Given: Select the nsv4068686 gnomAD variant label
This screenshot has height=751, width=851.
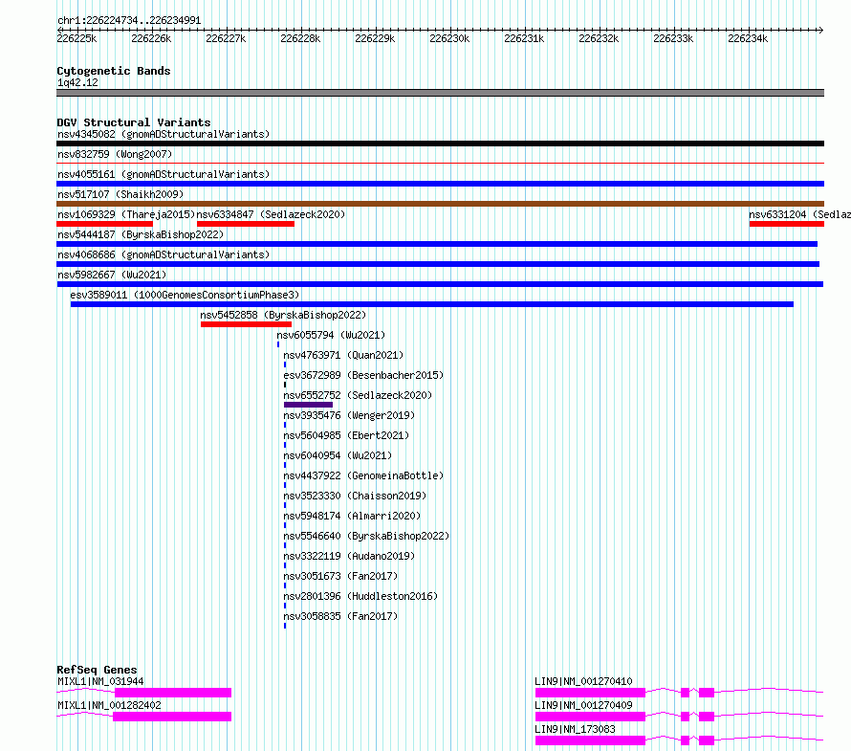Looking at the screenshot, I should [164, 254].
